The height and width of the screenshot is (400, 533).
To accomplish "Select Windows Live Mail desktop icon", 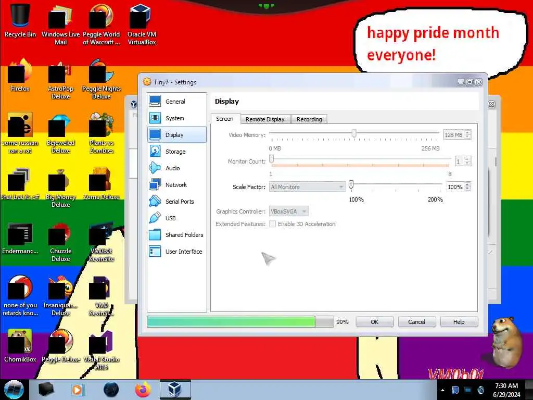I will click(60, 24).
